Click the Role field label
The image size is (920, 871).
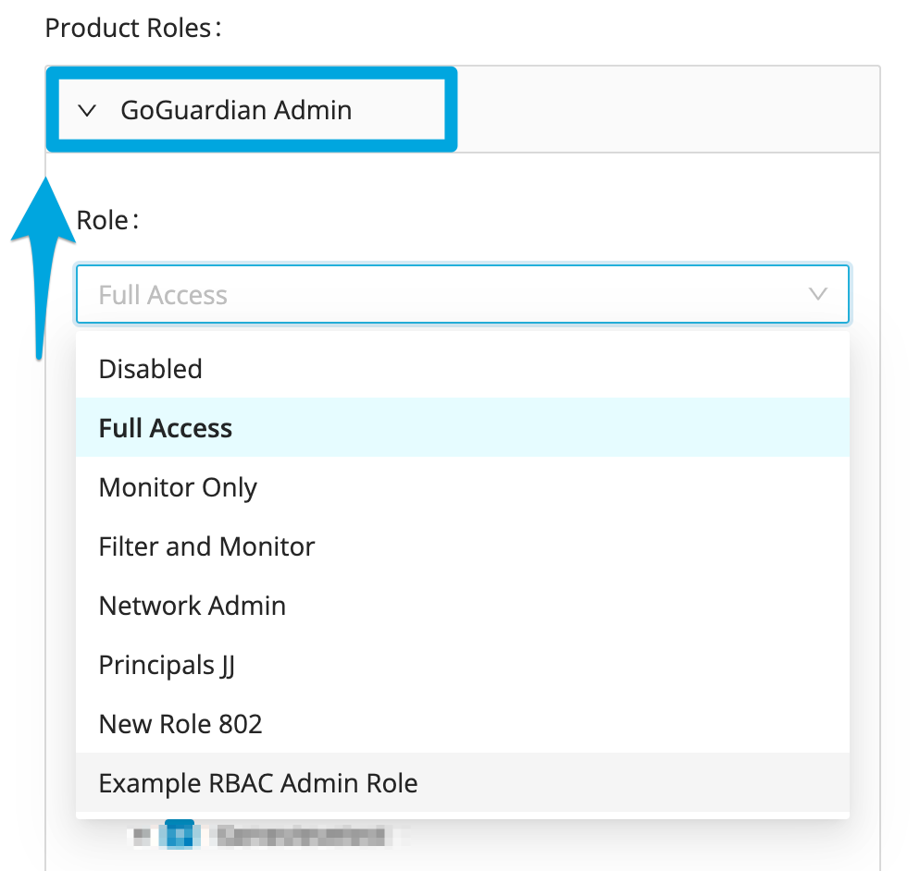pos(107,220)
